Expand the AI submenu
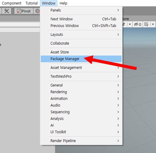This screenshot has height=153, width=156. 81,125
